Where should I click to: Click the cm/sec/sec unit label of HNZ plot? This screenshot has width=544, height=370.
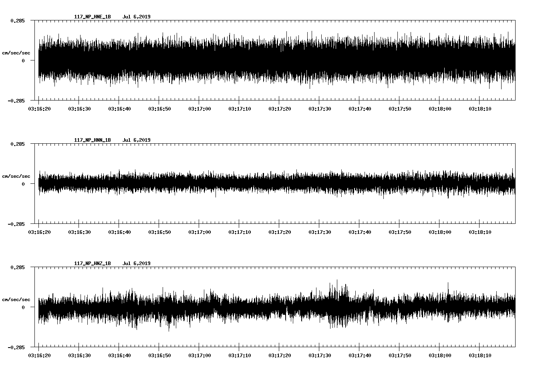[16, 300]
